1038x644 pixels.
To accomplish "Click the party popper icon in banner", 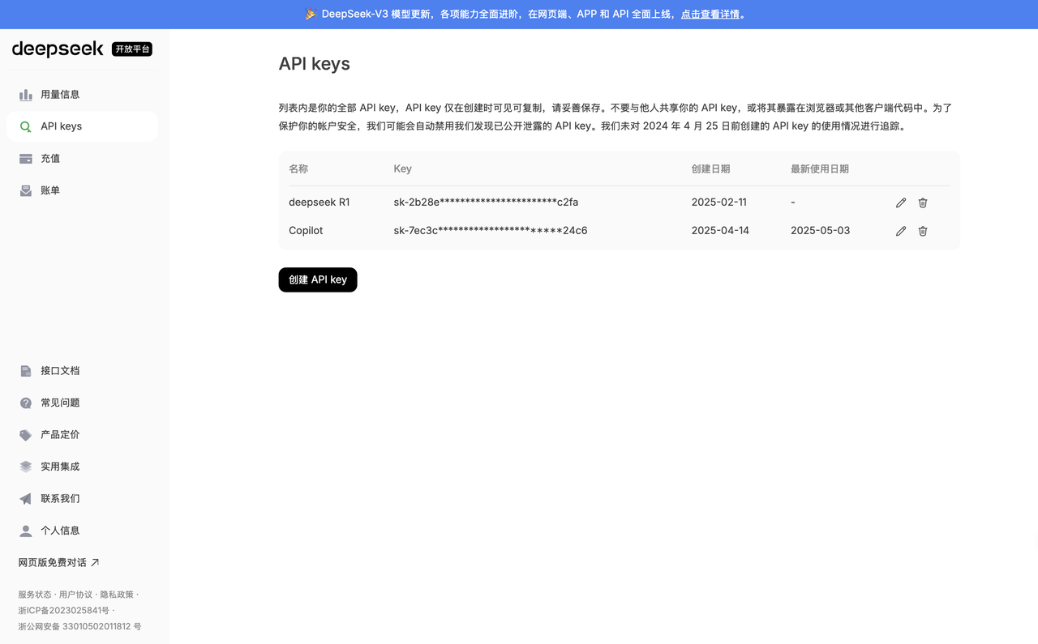I will 311,14.
